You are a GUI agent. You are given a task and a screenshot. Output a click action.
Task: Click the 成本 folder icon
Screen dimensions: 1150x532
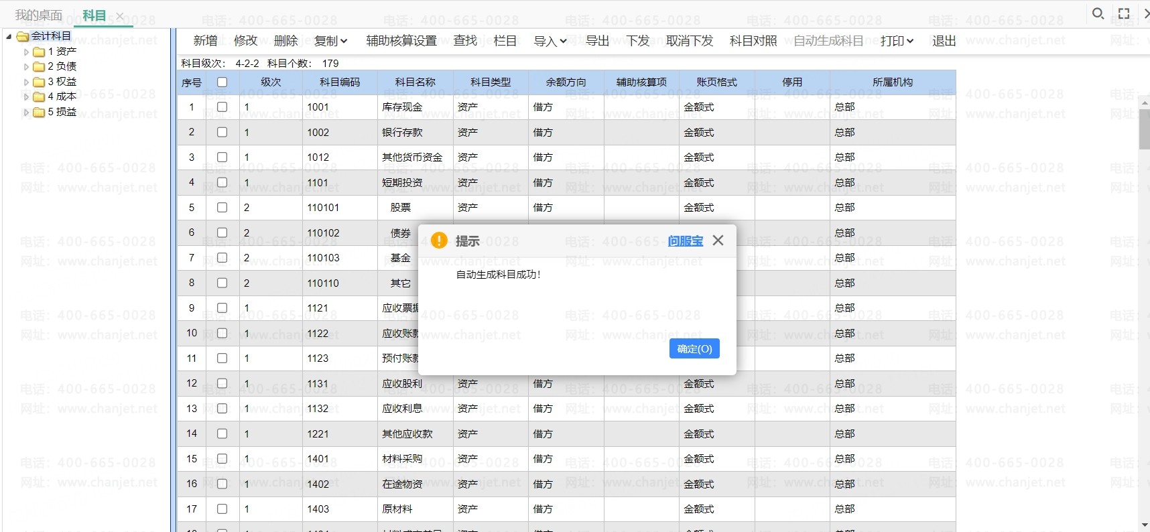click(39, 96)
